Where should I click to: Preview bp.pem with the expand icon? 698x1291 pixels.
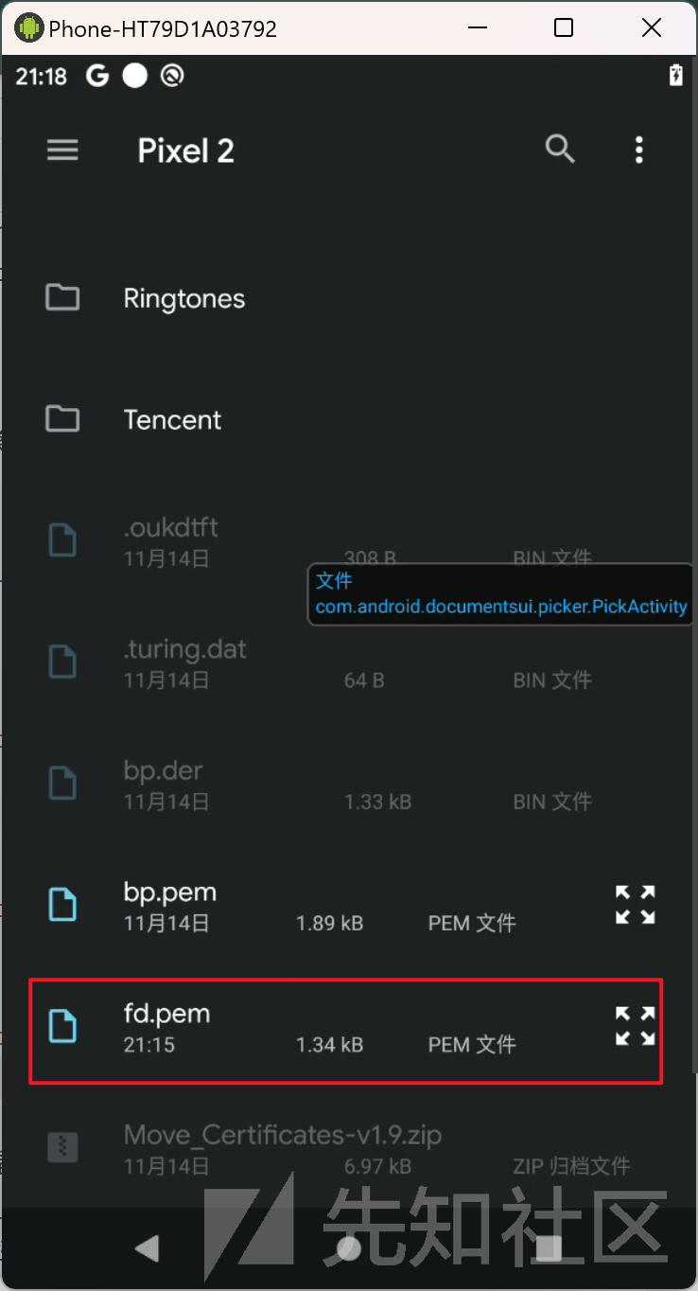click(636, 904)
